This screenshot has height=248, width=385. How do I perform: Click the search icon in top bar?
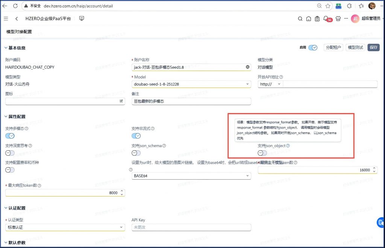click(300, 18)
